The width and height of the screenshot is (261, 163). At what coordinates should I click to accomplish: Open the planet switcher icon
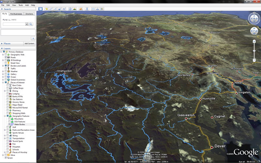[81, 9]
